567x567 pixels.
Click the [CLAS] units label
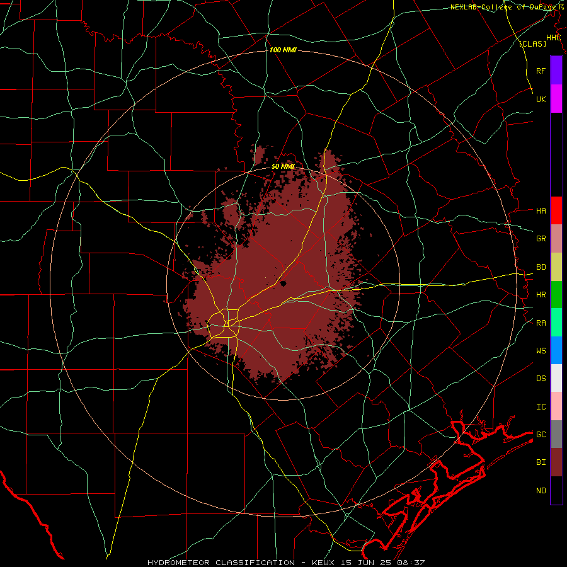click(532, 43)
